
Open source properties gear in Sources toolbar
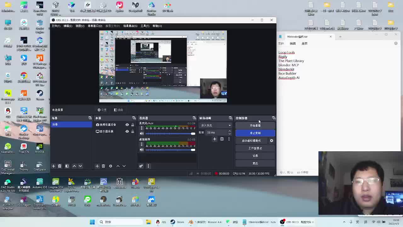point(111,166)
